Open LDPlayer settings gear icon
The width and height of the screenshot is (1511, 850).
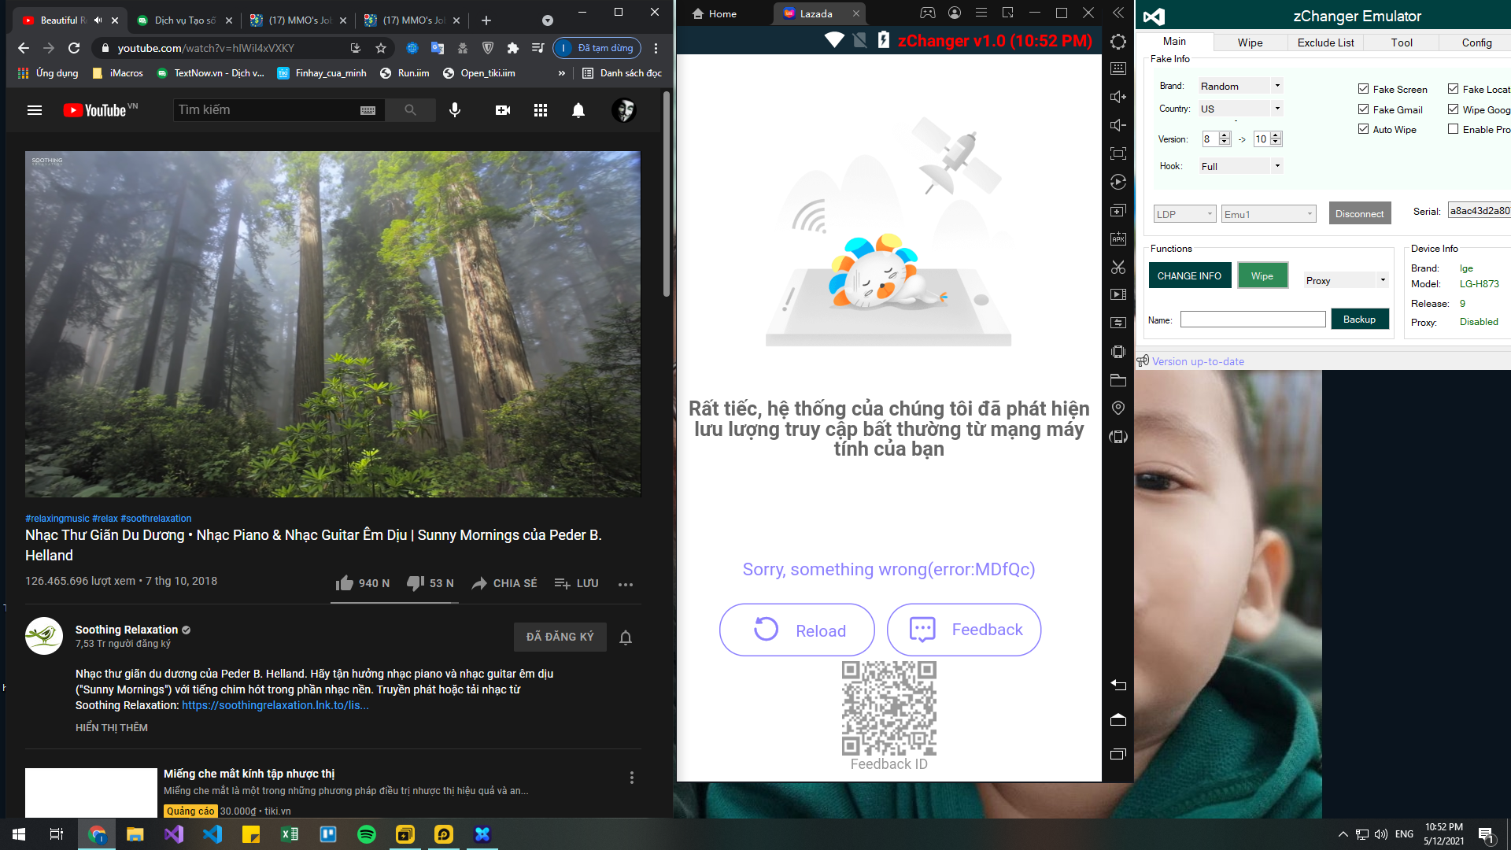[x=1118, y=42]
